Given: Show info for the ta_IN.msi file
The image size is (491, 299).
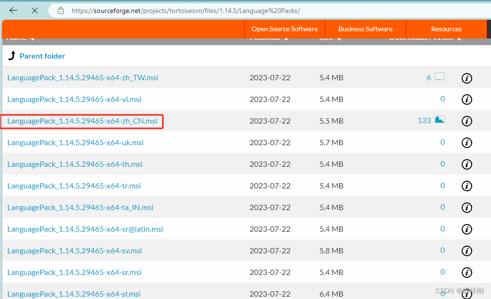Looking at the screenshot, I should [x=466, y=208].
